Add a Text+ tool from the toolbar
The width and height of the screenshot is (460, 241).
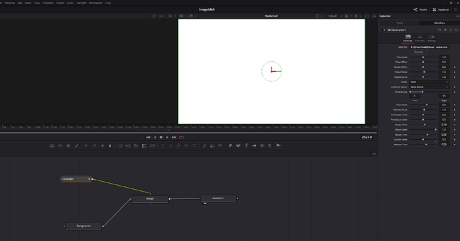click(x=69, y=146)
